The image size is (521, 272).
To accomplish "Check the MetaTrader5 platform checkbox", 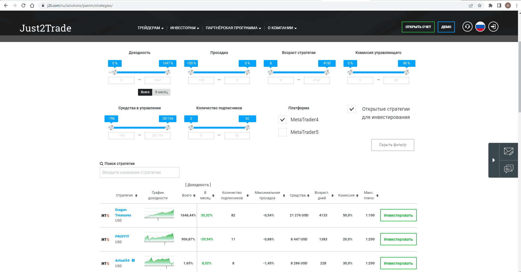I will (x=283, y=132).
